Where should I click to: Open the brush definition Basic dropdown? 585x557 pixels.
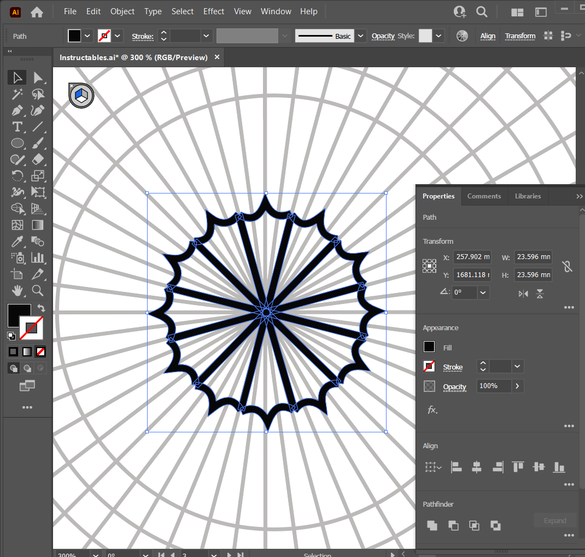point(360,36)
